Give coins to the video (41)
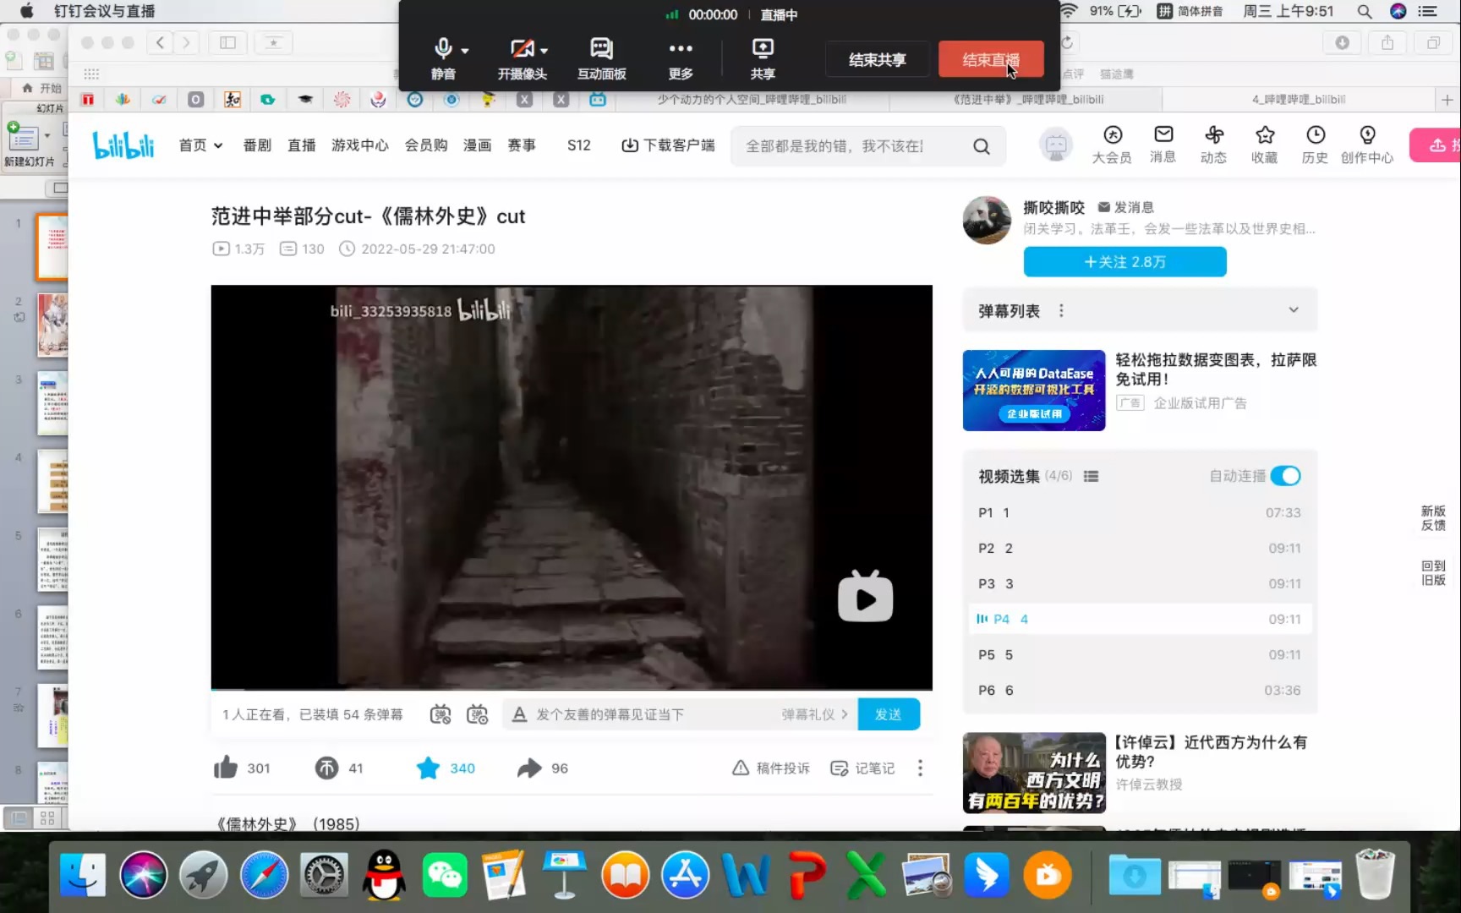The image size is (1461, 913). coord(339,768)
